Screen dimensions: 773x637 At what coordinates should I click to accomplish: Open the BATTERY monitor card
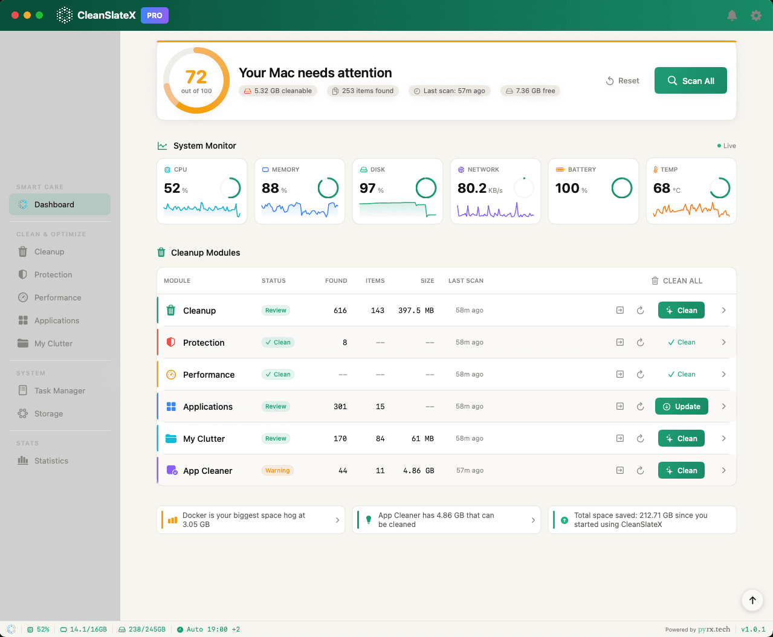[593, 191]
